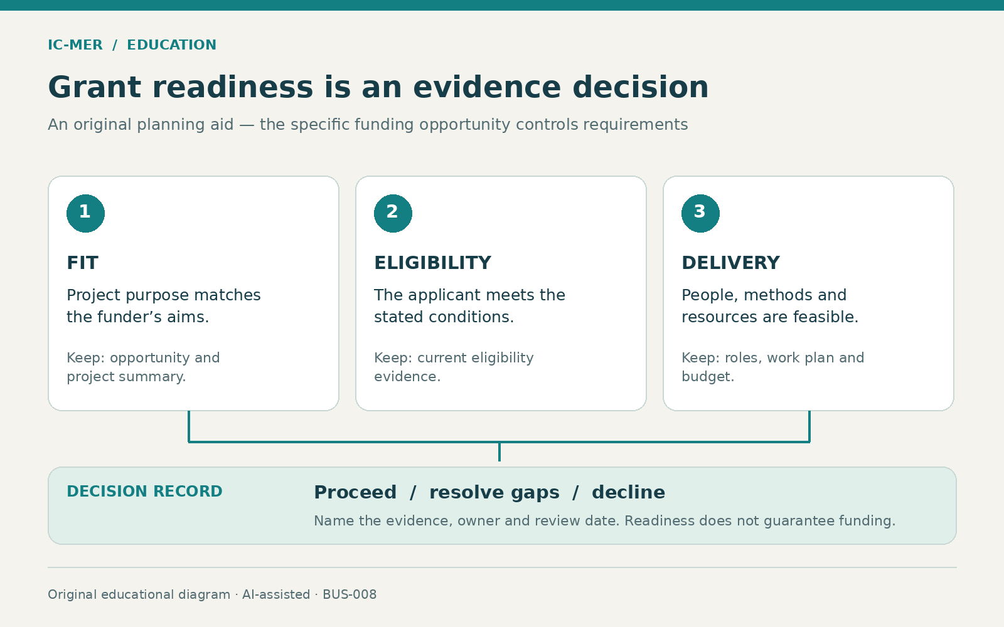Viewport: 1004px width, 627px height.
Task: Click the DELIVERY card heading
Action: [730, 263]
